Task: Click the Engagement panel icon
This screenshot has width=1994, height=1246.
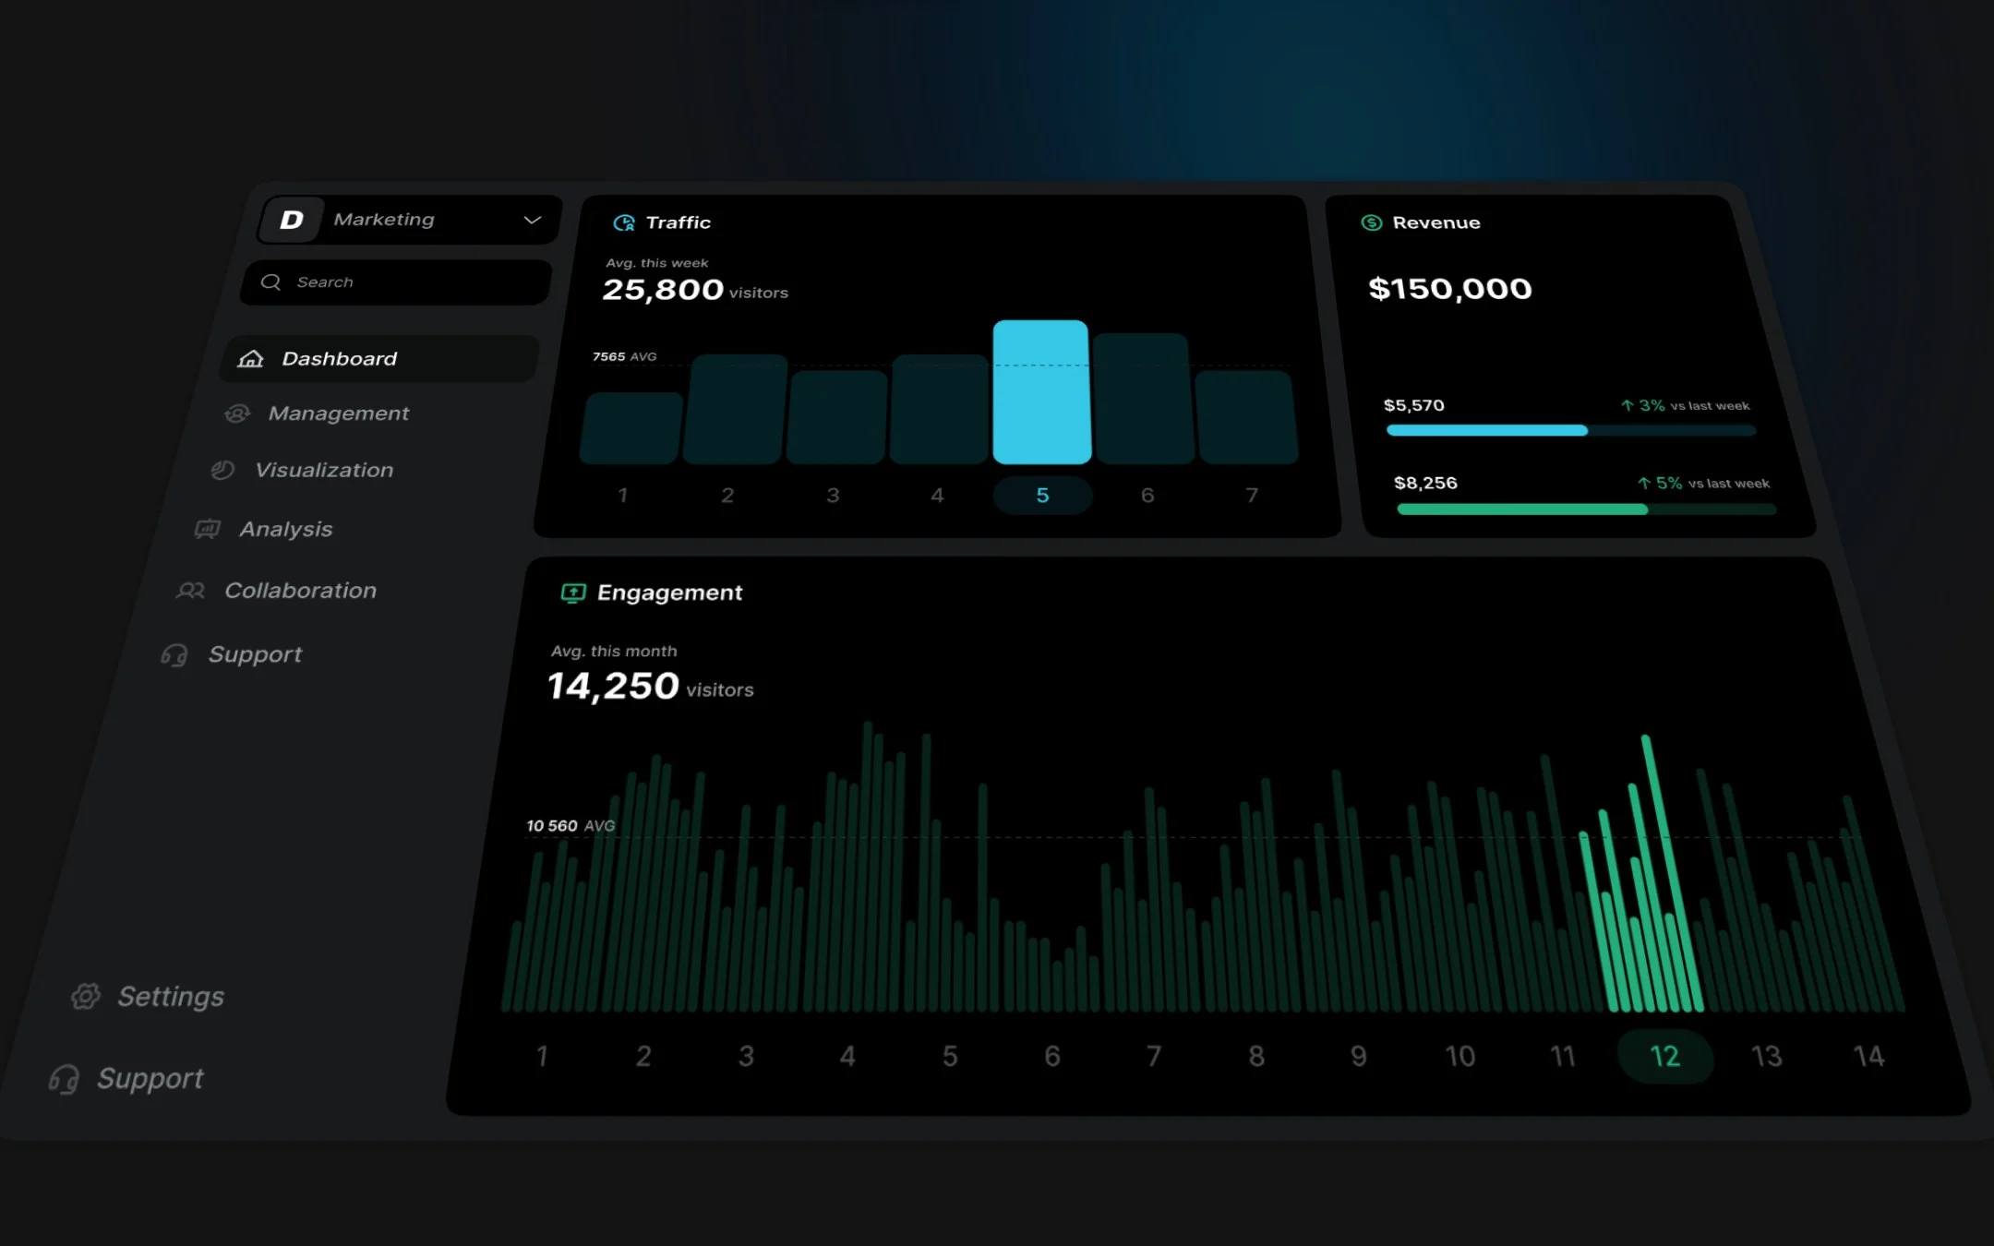Action: tap(573, 593)
